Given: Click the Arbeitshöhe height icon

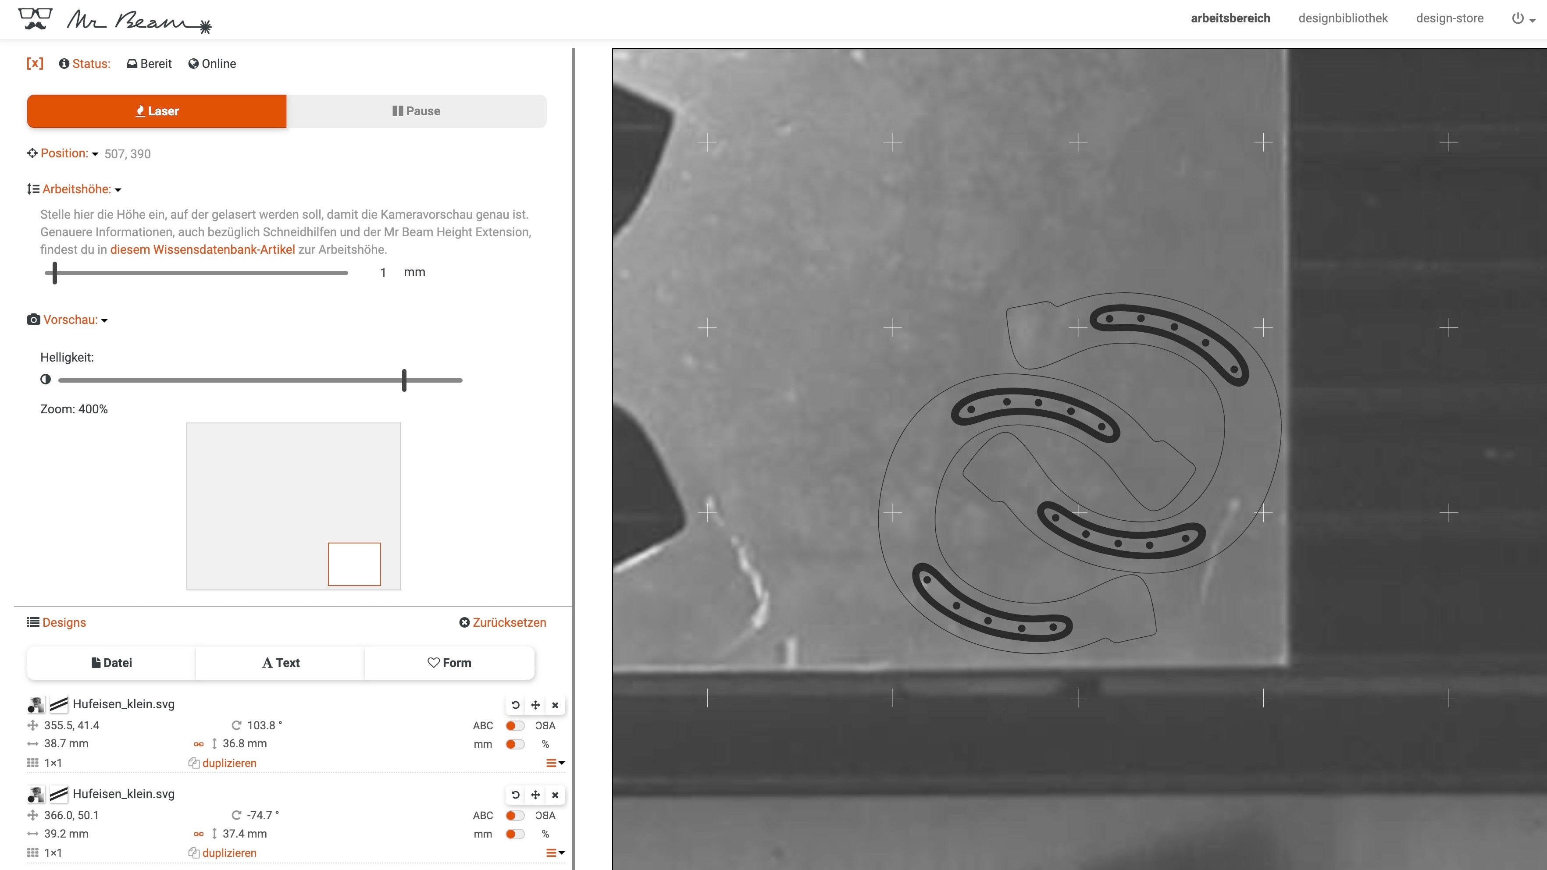Looking at the screenshot, I should click(x=32, y=188).
